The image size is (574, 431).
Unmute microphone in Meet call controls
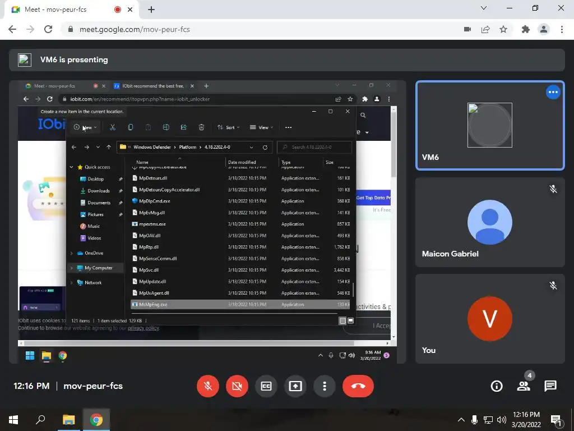coord(208,386)
